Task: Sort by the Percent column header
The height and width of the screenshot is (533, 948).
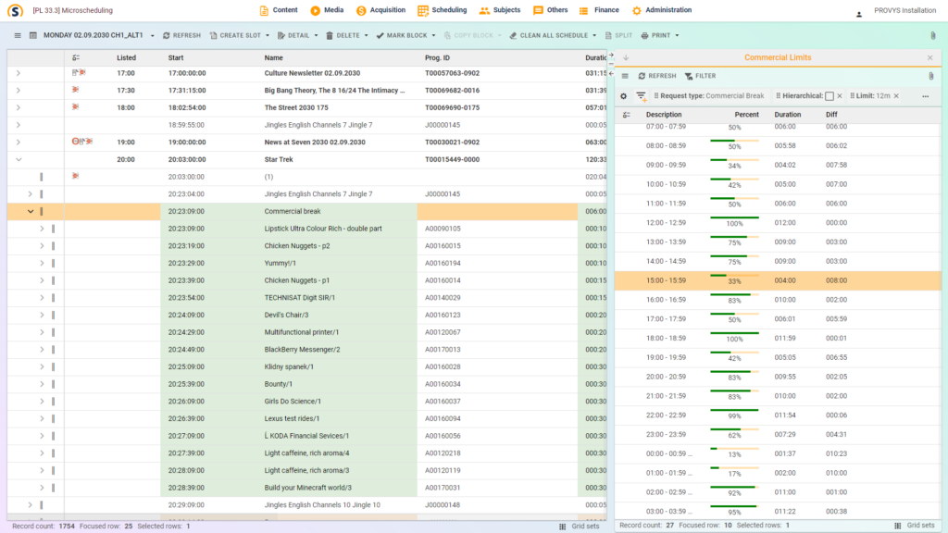Action: pyautogui.click(x=747, y=115)
